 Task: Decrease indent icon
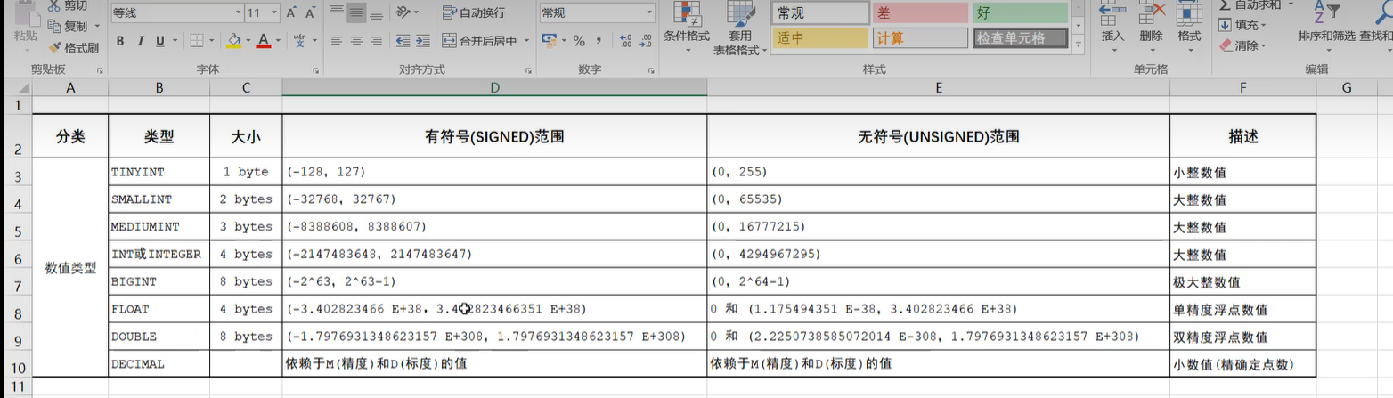402,41
